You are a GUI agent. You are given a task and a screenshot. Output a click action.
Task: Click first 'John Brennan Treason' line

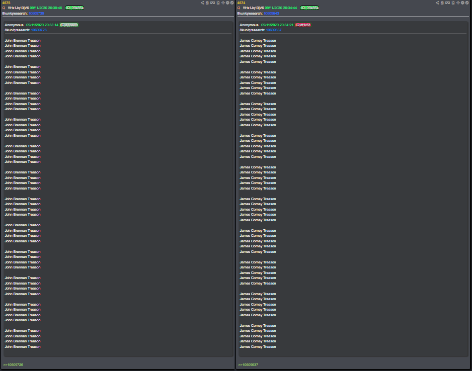(x=23, y=41)
